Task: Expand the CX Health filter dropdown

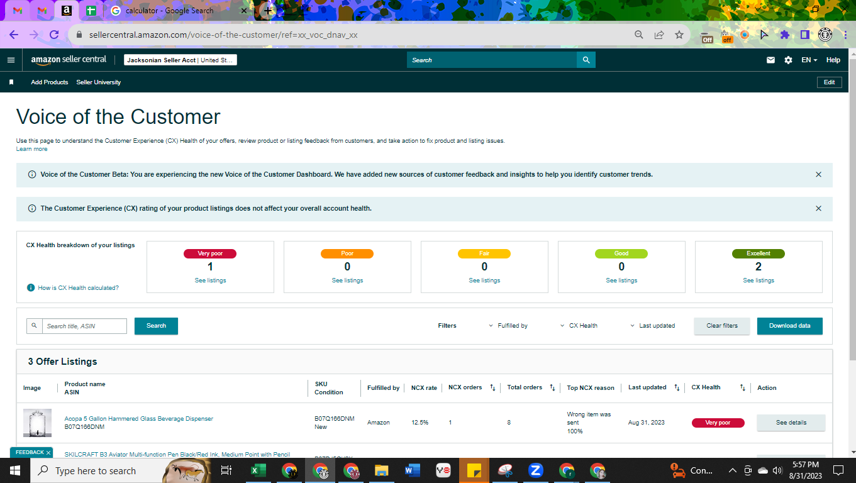Action: 579,326
